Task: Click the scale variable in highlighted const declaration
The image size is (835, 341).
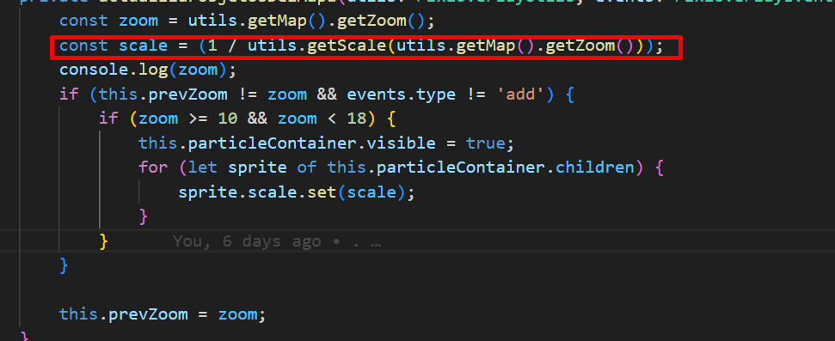Action: coord(144,46)
